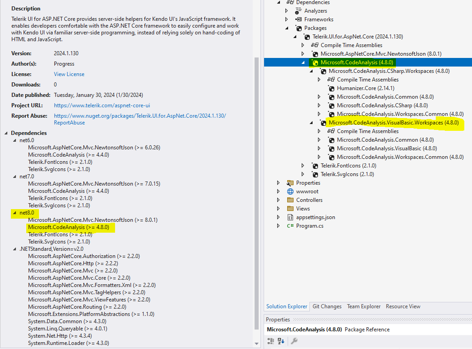The image size is (472, 349).
Task: Click the Date published value text
Action: coord(98,95)
